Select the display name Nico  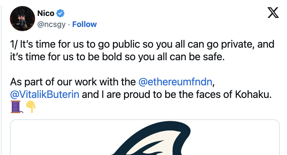pyautogui.click(x=46, y=13)
